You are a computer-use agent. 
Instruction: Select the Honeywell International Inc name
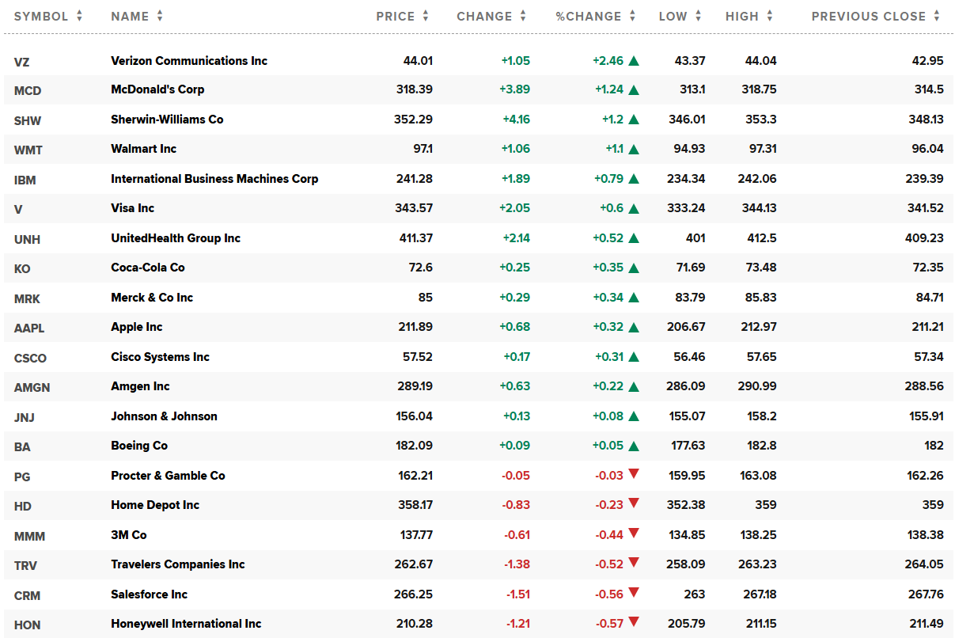(x=186, y=624)
